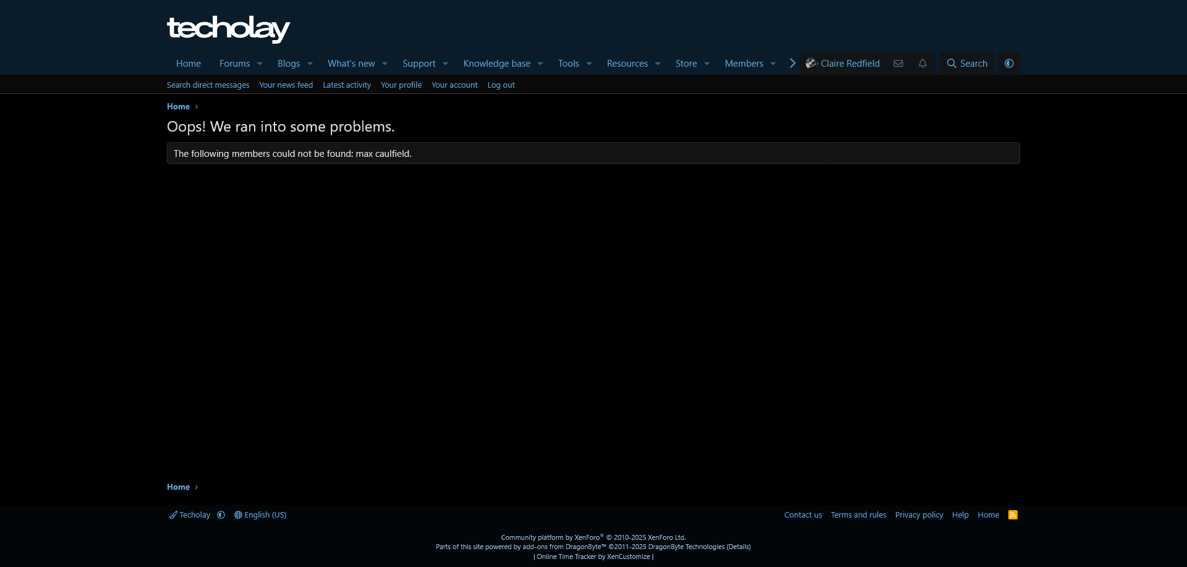Click the (Details) link in footer

point(739,547)
